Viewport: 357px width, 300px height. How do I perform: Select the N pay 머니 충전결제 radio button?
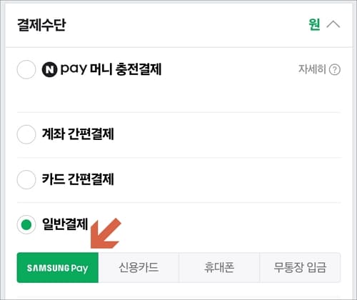click(x=26, y=69)
